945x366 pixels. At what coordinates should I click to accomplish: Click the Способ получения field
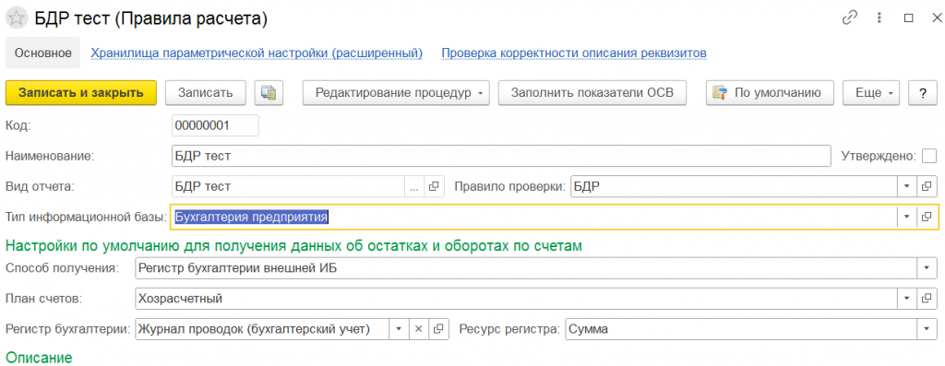click(x=527, y=267)
